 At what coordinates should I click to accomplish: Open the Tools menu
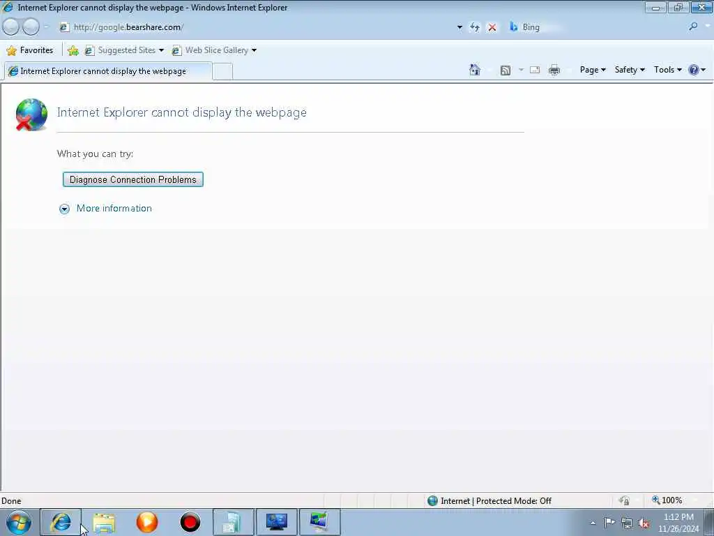667,70
